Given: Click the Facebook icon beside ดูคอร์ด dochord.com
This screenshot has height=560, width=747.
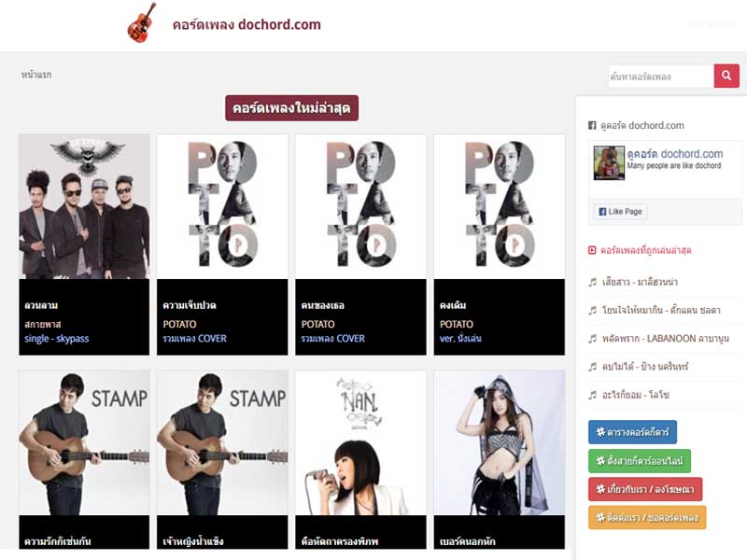Looking at the screenshot, I should [x=592, y=125].
